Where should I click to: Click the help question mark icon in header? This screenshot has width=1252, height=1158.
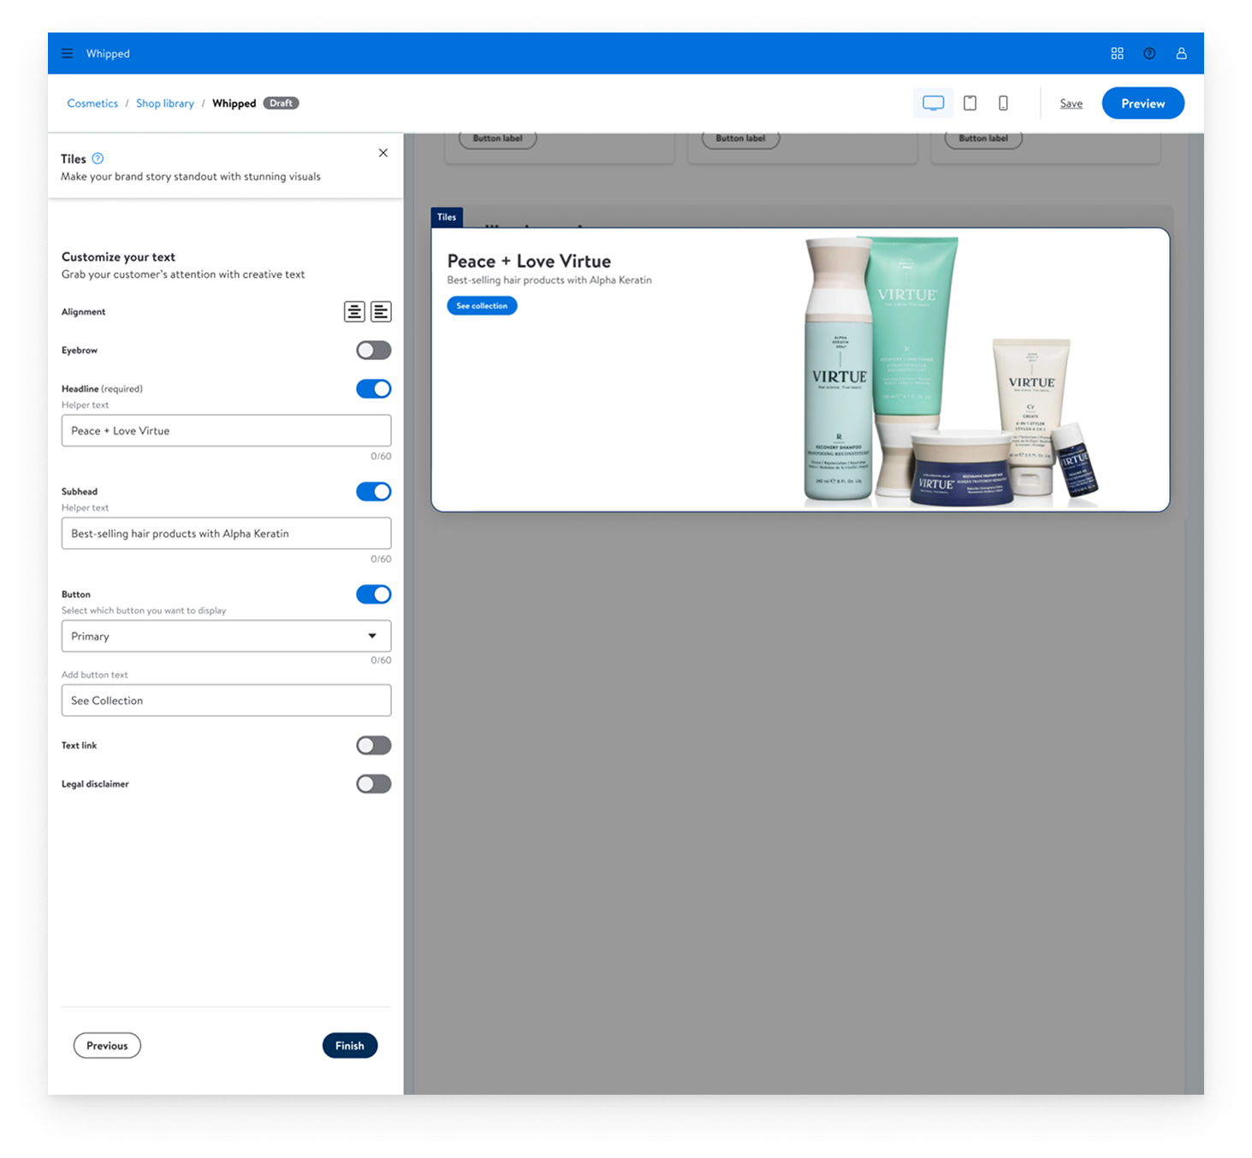1149,53
